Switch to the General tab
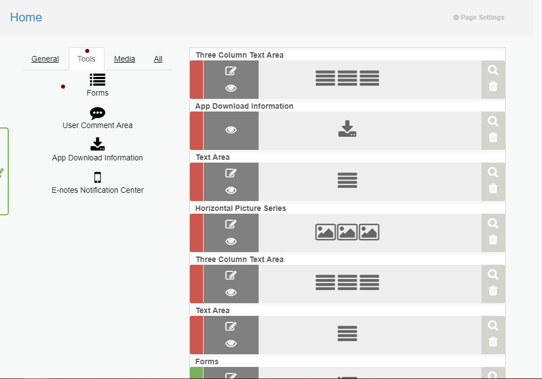The width and height of the screenshot is (542, 379). [45, 59]
